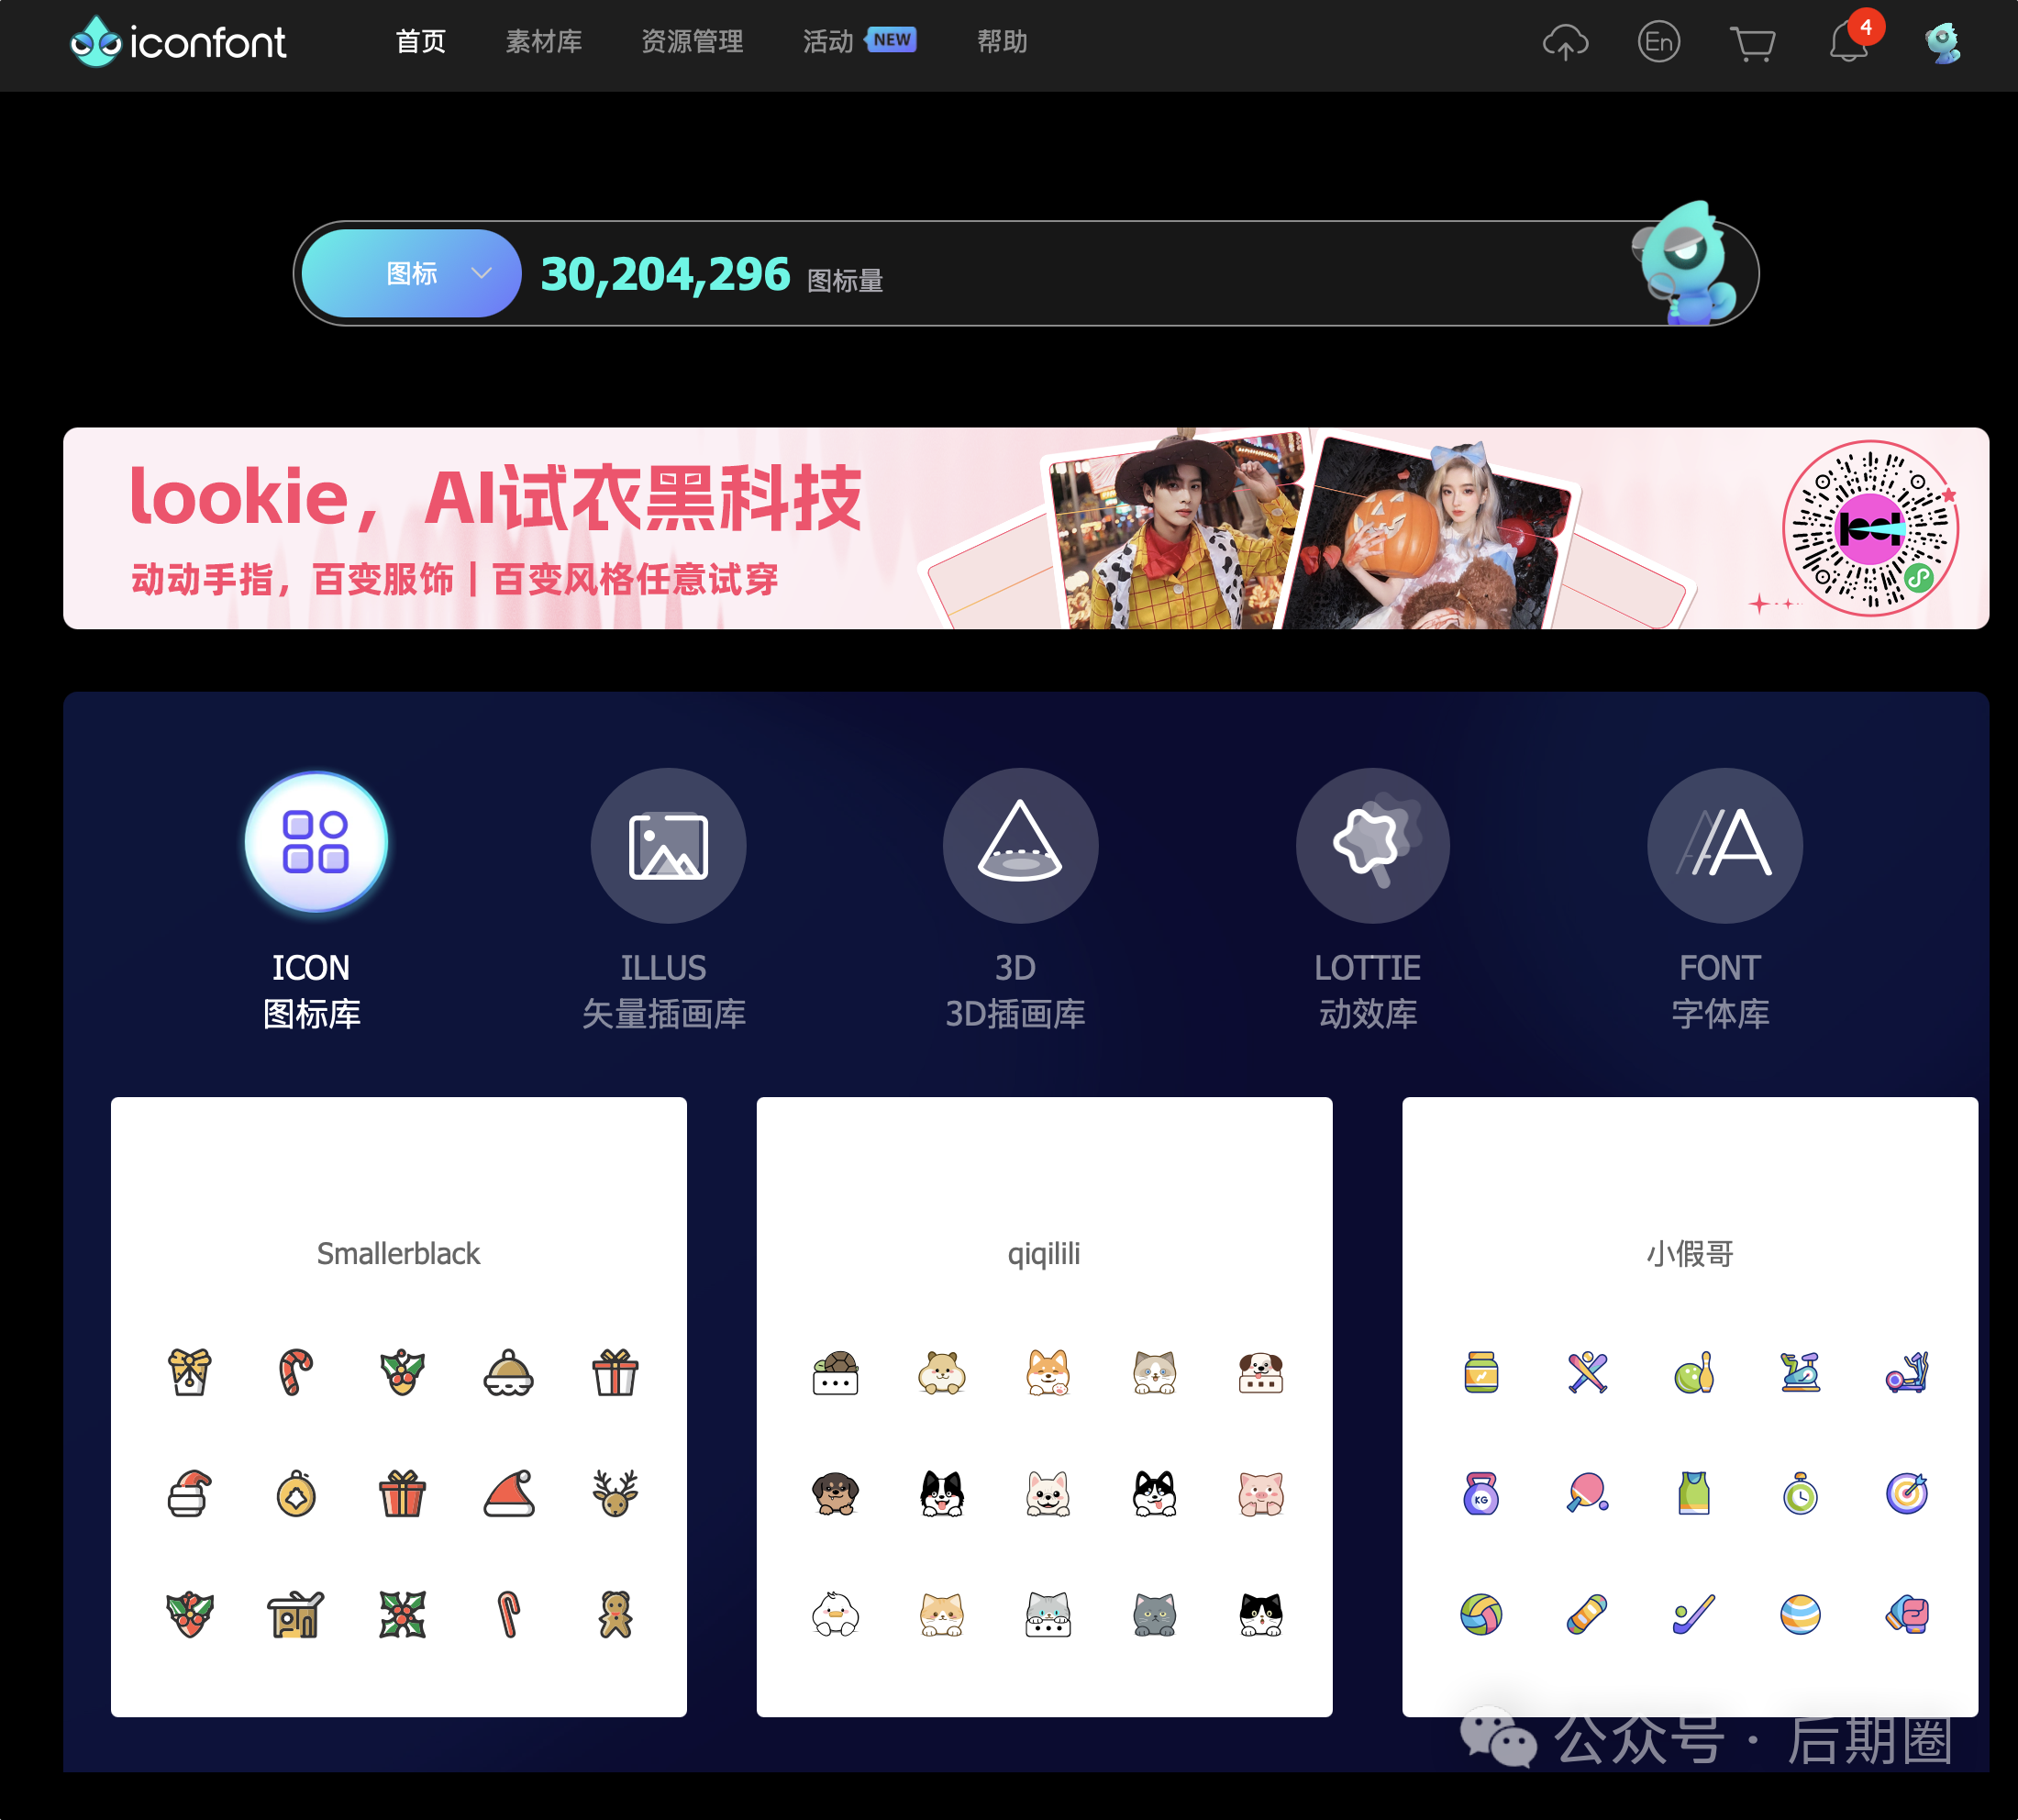Open the shopping cart icon
This screenshot has width=2018, height=1820.
[x=1754, y=42]
